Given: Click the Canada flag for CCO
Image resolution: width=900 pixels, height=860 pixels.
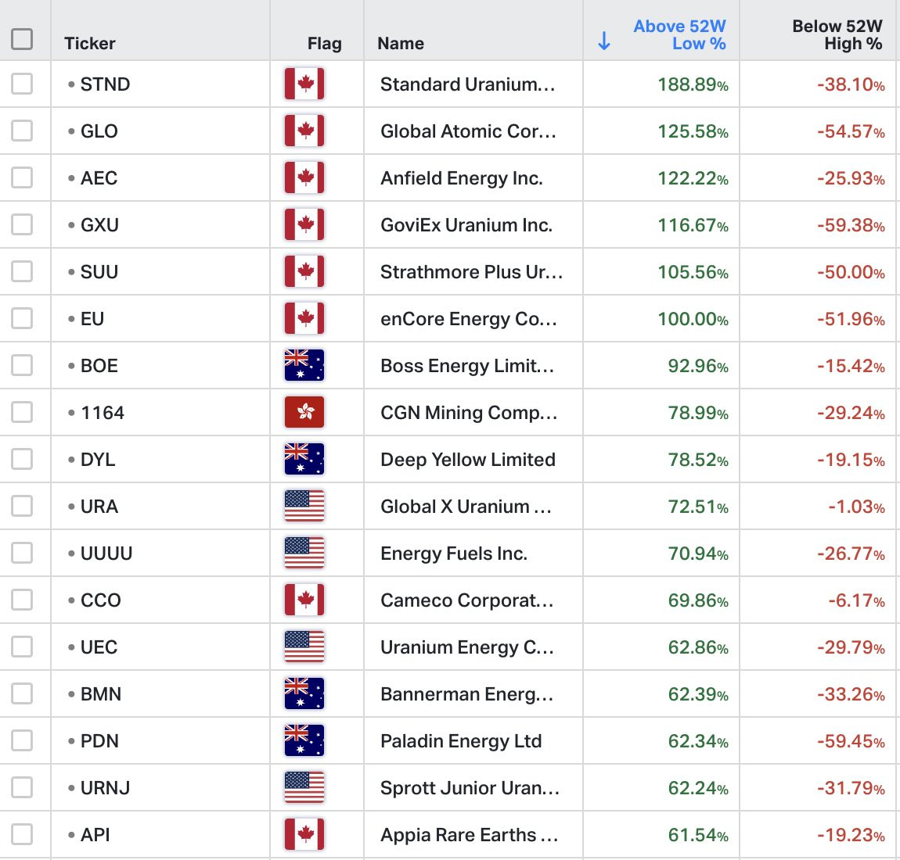Looking at the screenshot, I should (304, 600).
